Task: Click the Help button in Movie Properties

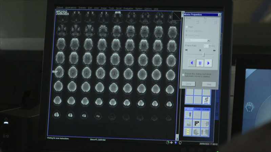Action: point(209,84)
